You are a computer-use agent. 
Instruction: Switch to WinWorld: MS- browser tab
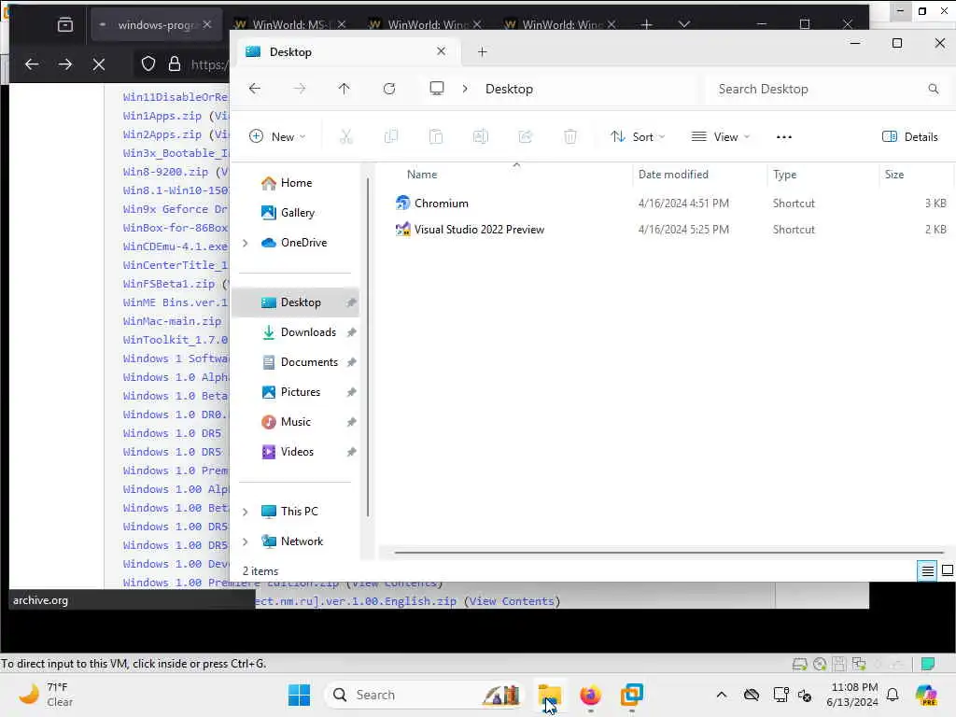(x=290, y=24)
